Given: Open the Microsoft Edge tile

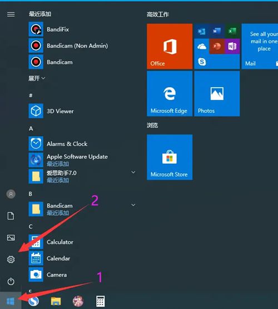Looking at the screenshot, I should [x=170, y=93].
